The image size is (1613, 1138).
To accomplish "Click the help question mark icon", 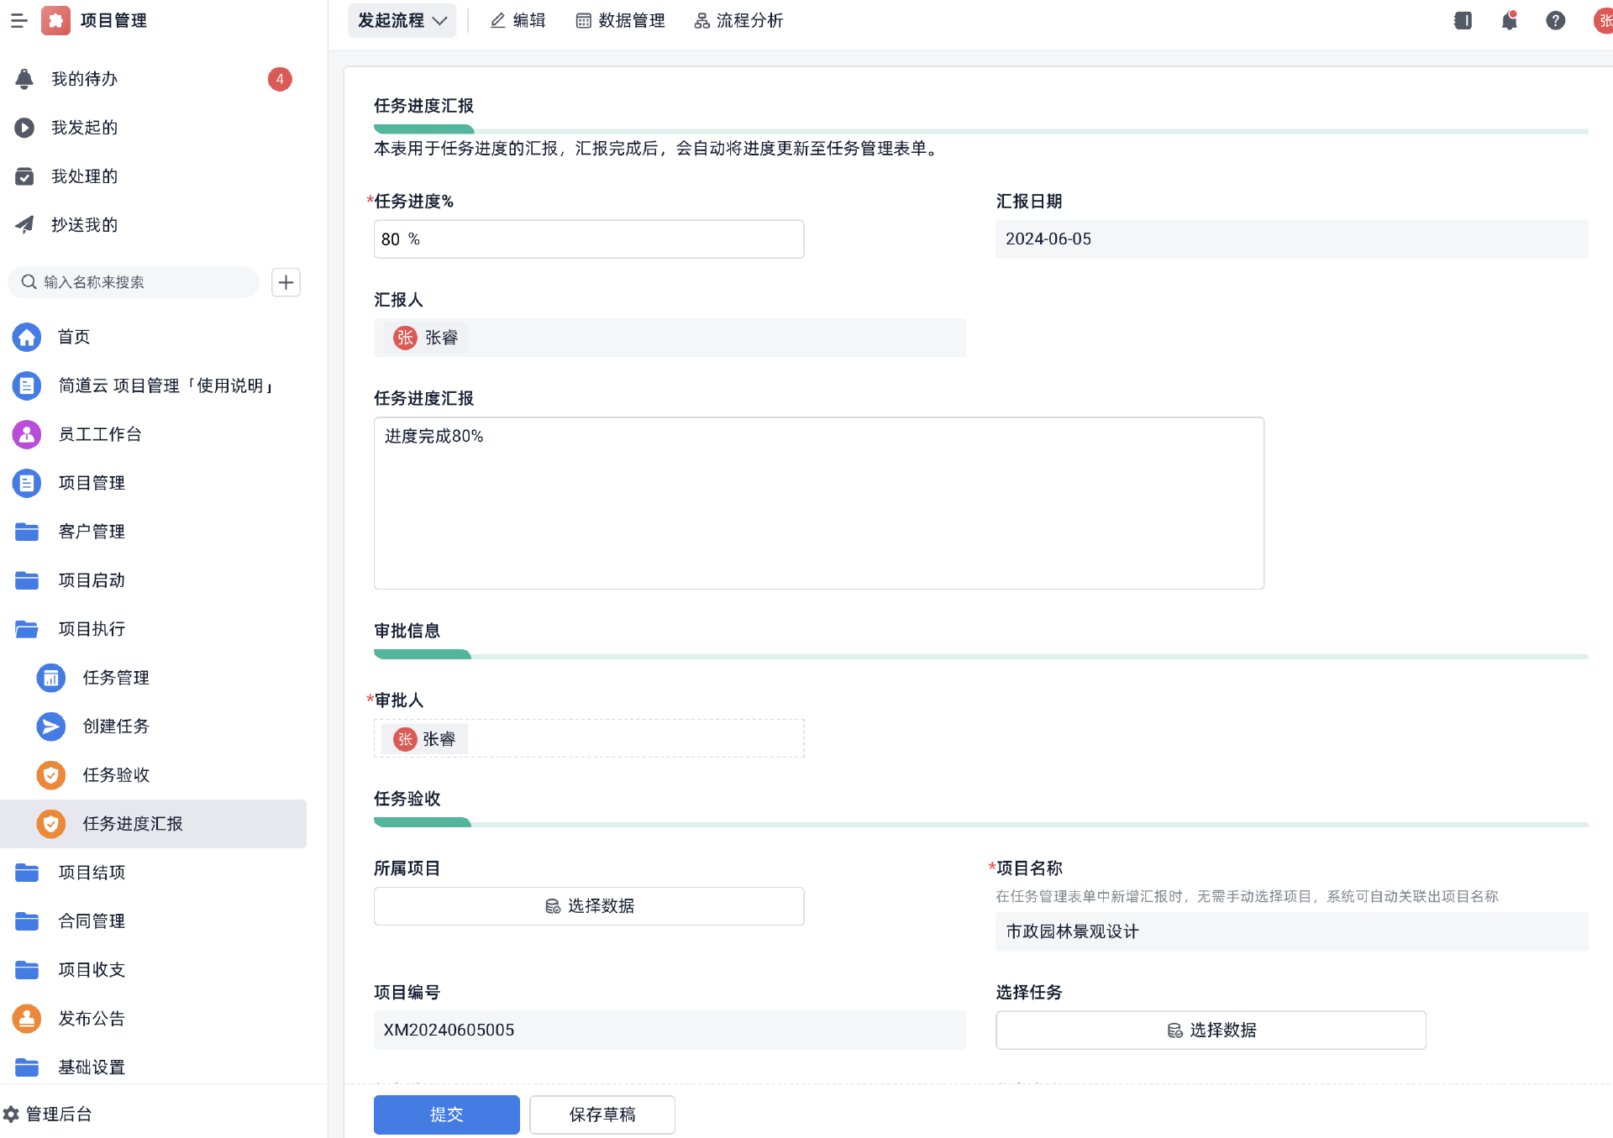I will coord(1555,20).
